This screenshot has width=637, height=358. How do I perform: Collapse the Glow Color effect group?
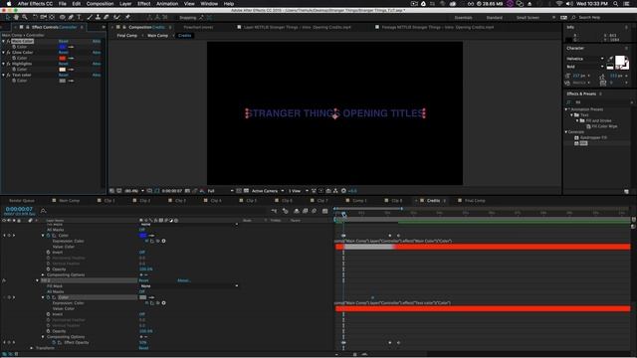(x=4, y=53)
